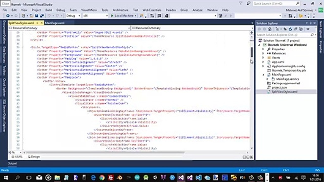Open the Output panel tab
The image size is (324, 182).
[x=12, y=163]
